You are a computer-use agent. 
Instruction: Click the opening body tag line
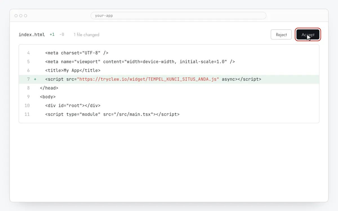[x=48, y=97]
